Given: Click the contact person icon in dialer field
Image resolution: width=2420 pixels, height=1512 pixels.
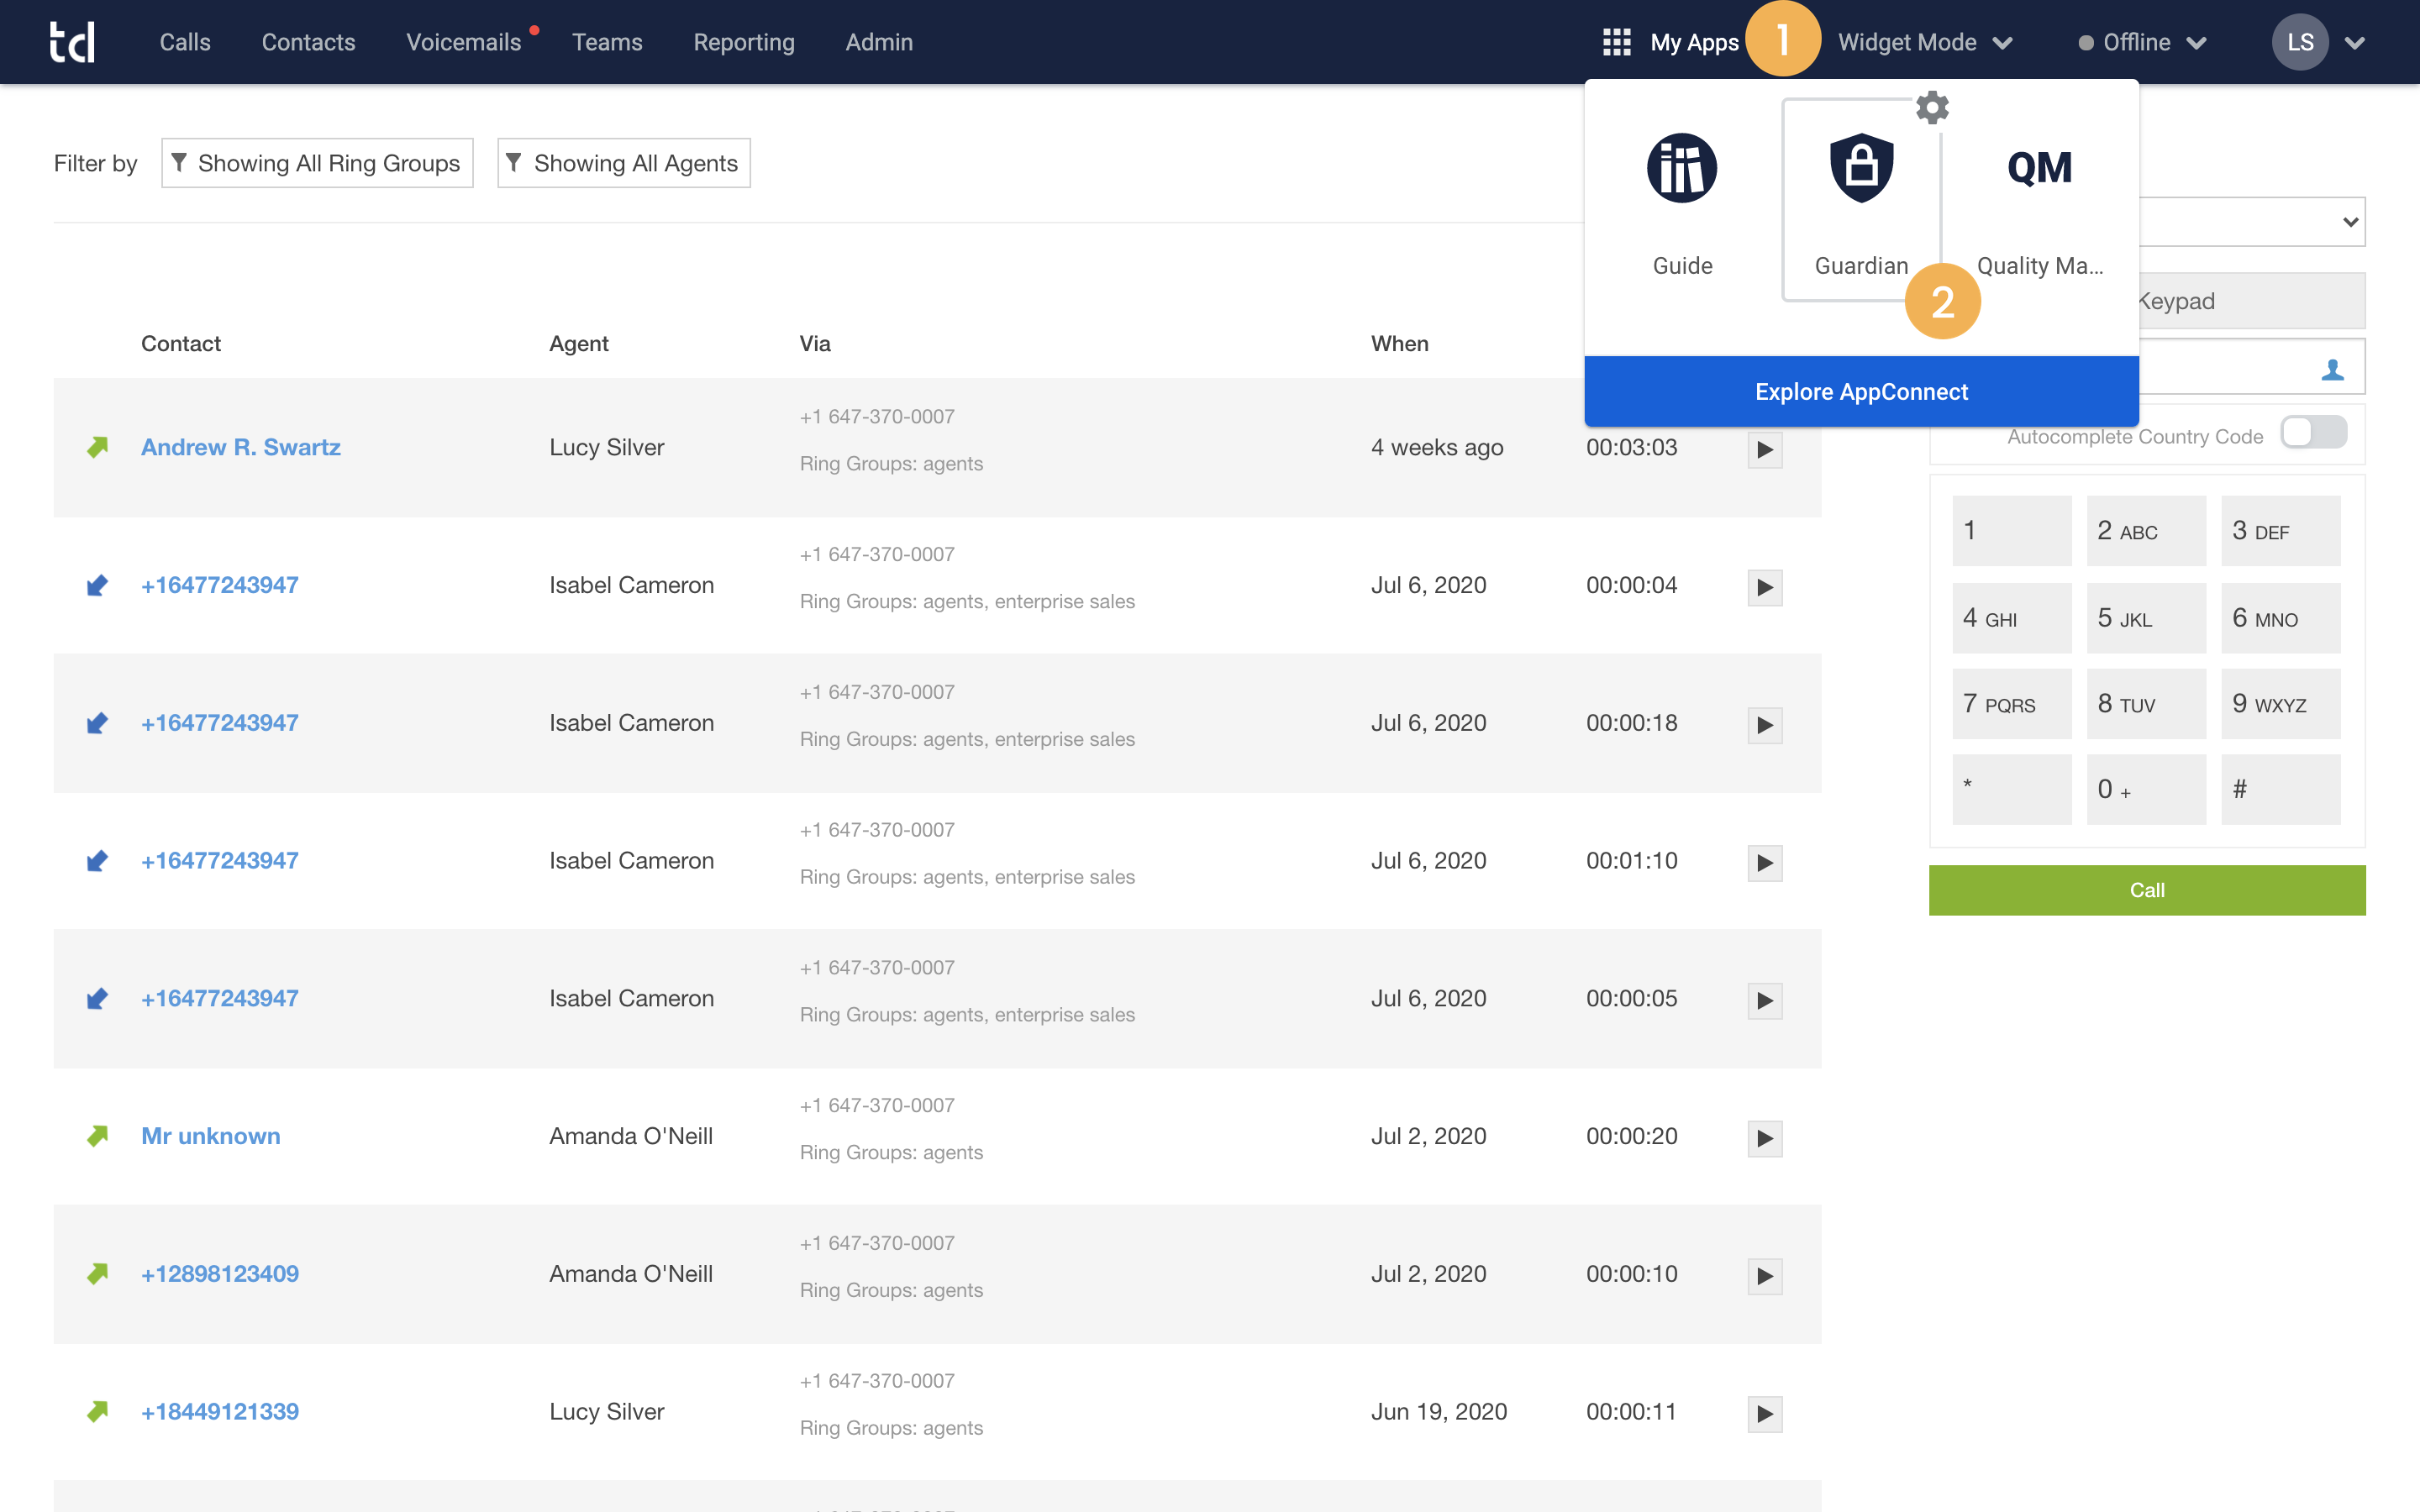Looking at the screenshot, I should (2332, 369).
